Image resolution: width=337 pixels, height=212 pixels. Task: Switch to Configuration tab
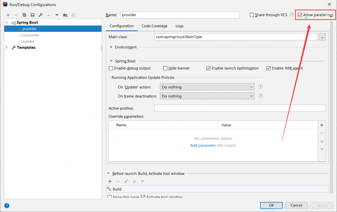click(122, 26)
